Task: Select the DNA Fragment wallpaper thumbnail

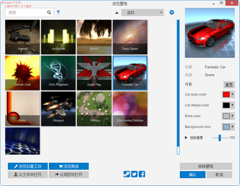Action: coord(58,73)
